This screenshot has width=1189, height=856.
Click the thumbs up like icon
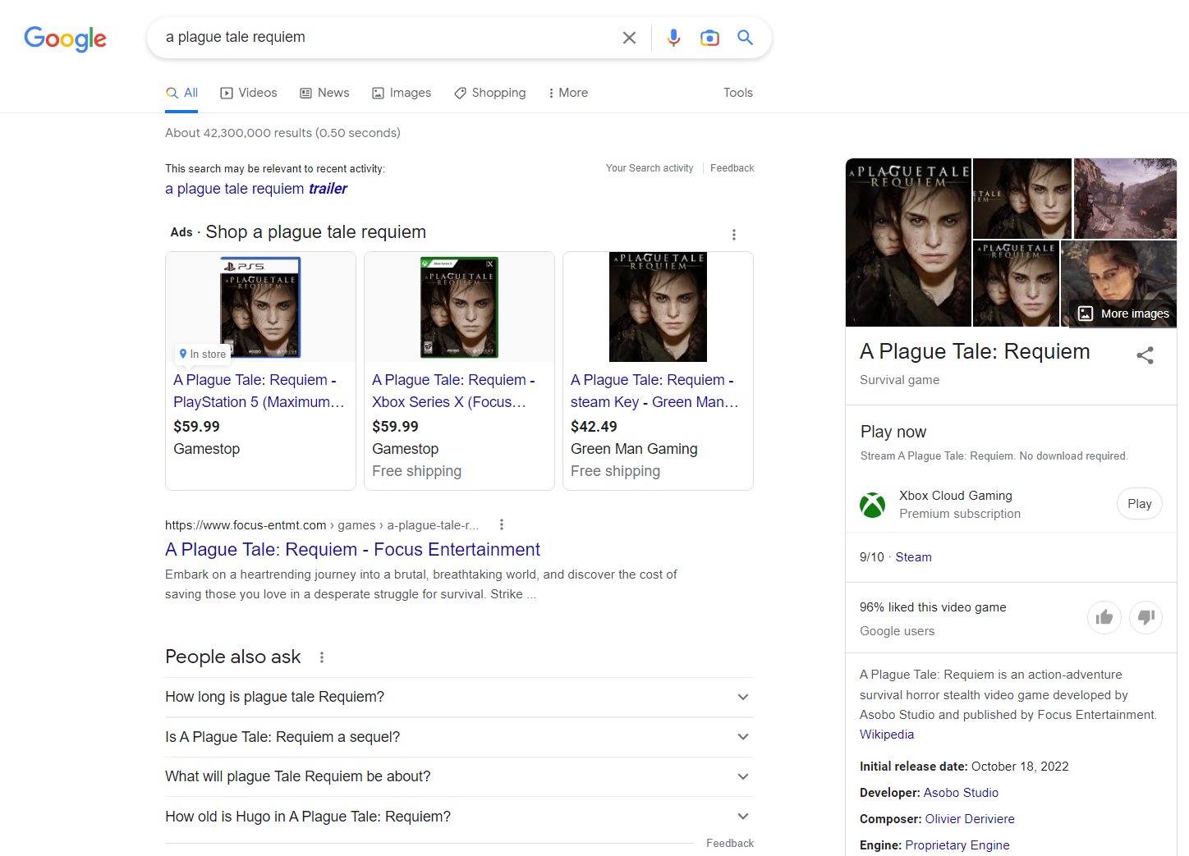[x=1104, y=617]
